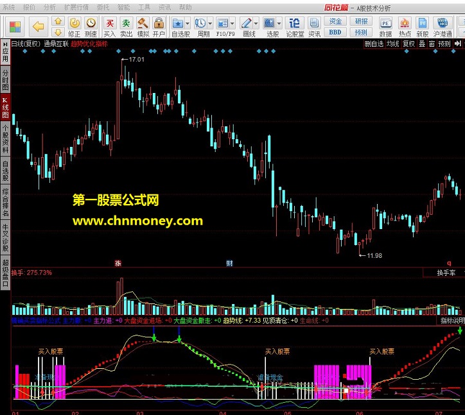Open the 报价 menu

tap(29, 7)
